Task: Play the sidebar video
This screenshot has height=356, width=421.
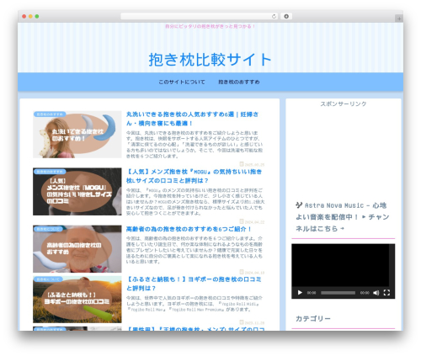Action: tap(300, 293)
